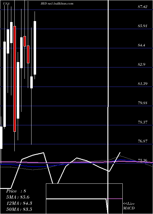Click the 12MA : 84.3 readout

point(19,203)
